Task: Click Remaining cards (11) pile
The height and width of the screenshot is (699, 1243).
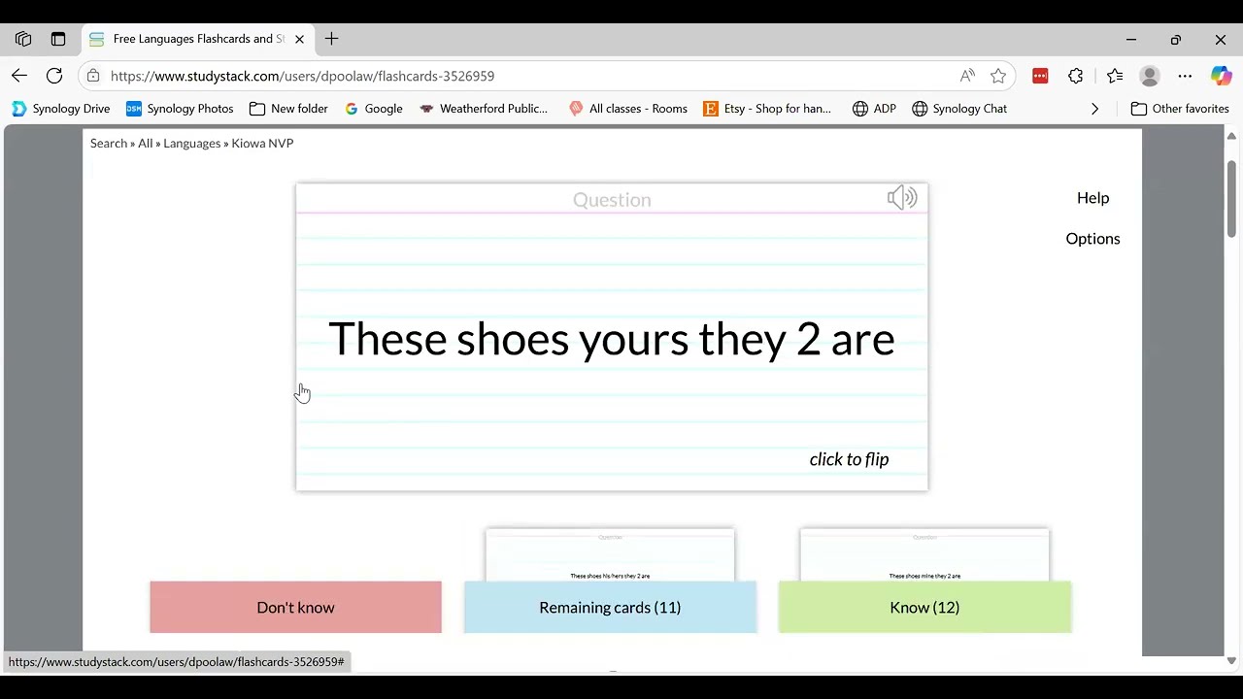Action: coord(610,607)
